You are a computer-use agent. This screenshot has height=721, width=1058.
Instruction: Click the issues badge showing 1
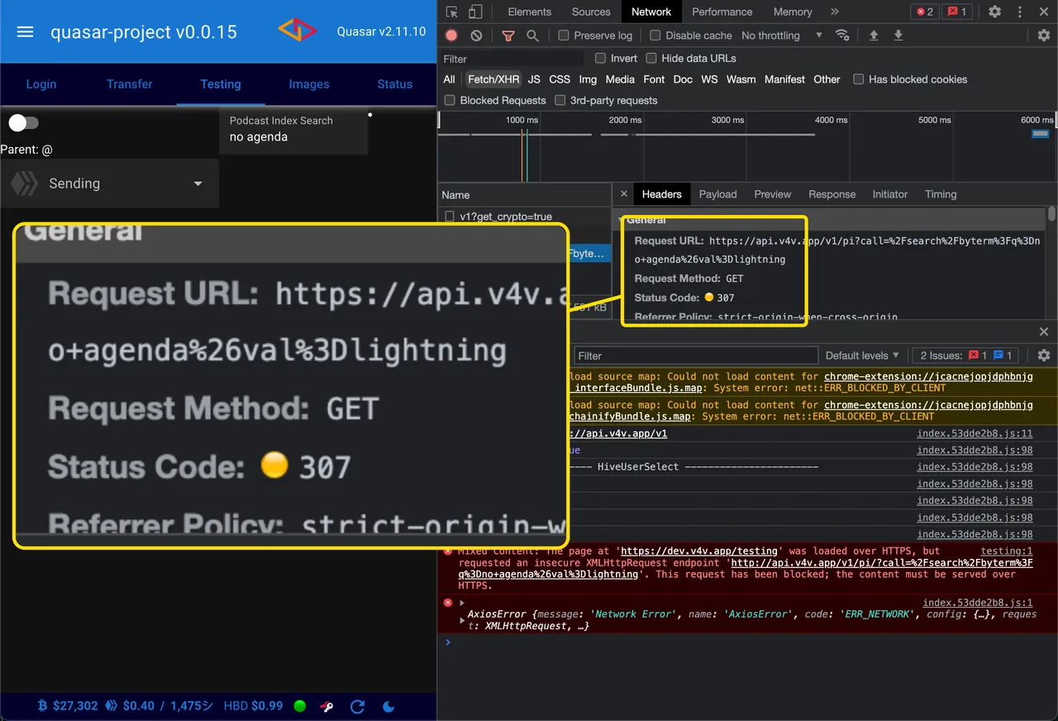pyautogui.click(x=956, y=12)
